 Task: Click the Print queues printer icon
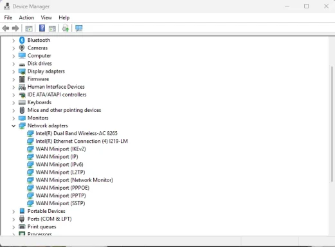point(22,226)
